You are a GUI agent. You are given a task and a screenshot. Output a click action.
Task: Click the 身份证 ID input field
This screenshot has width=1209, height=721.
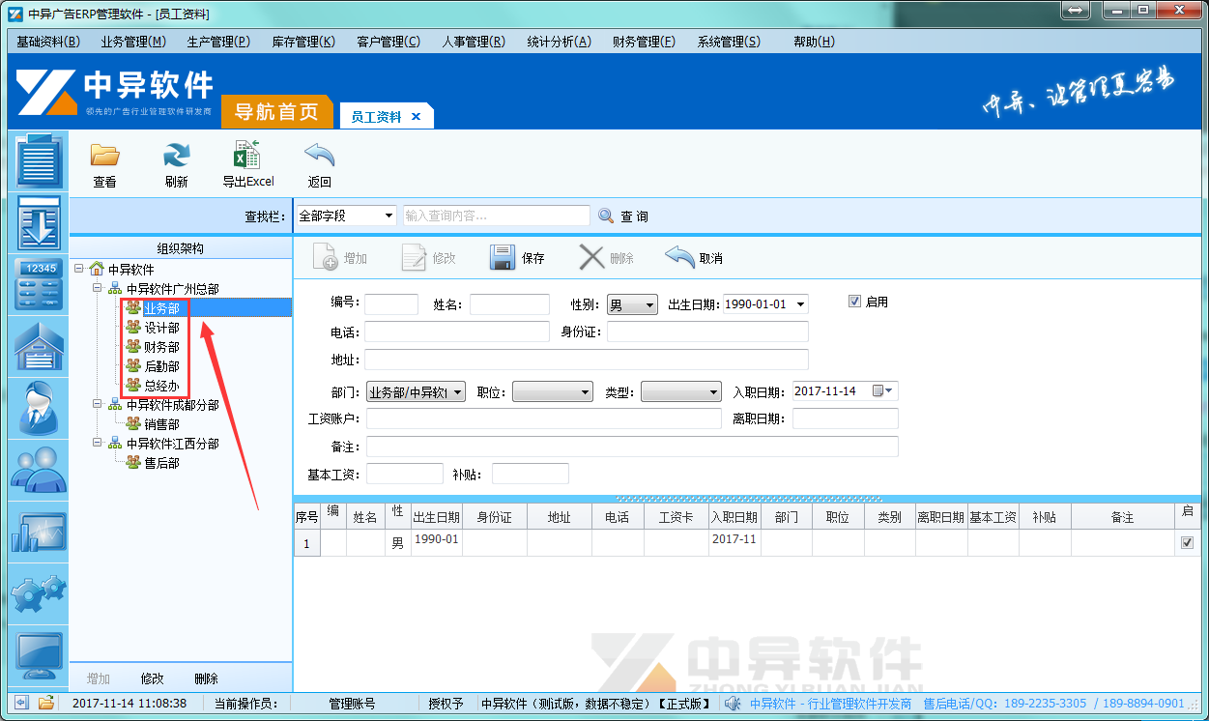(707, 332)
